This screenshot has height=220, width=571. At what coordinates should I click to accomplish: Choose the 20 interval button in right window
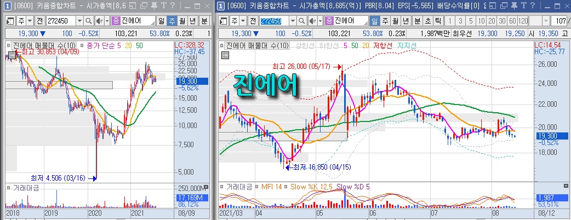(492, 21)
